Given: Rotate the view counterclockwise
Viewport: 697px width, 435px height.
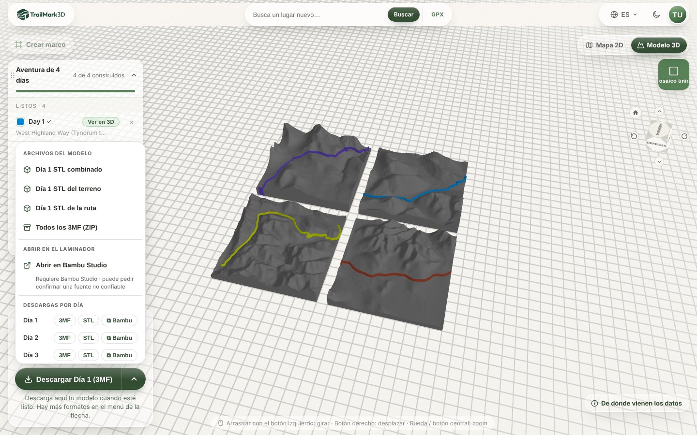Looking at the screenshot, I should (x=634, y=136).
